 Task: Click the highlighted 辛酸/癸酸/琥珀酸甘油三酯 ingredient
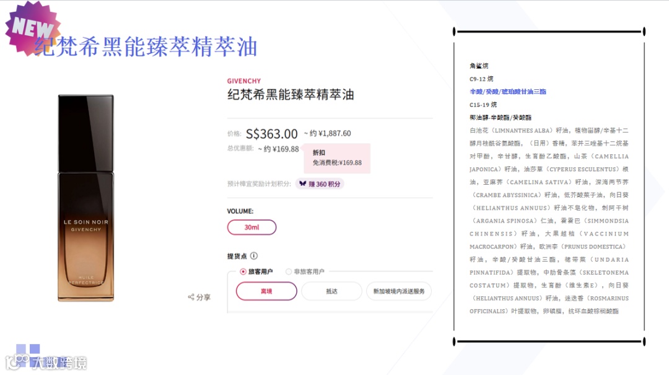pos(508,91)
